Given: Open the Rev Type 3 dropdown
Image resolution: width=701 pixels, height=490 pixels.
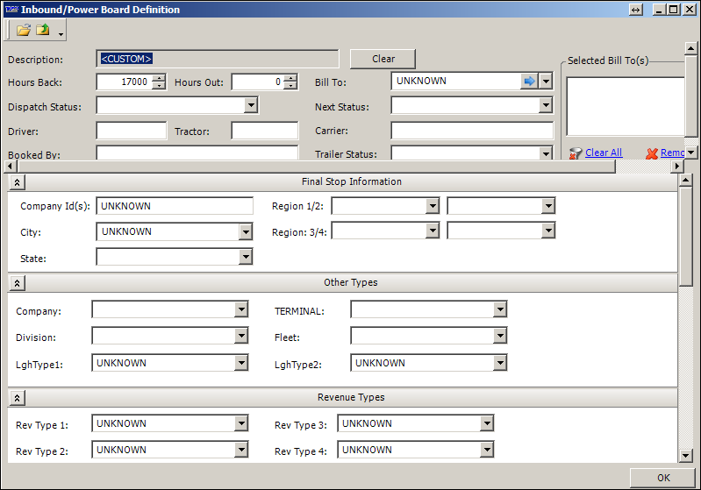Looking at the screenshot, I should coord(486,424).
